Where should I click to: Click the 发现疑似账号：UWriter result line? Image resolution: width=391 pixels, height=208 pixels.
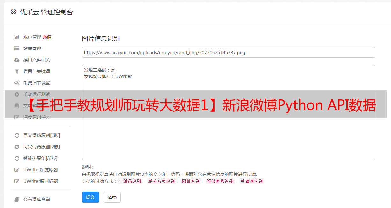108,76
